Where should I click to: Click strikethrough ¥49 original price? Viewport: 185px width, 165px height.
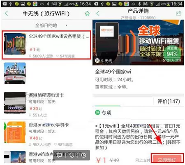click(x=114, y=160)
